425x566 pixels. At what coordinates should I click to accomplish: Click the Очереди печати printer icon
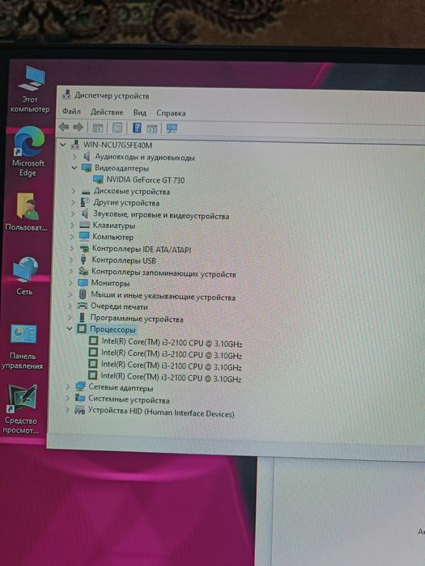[83, 306]
